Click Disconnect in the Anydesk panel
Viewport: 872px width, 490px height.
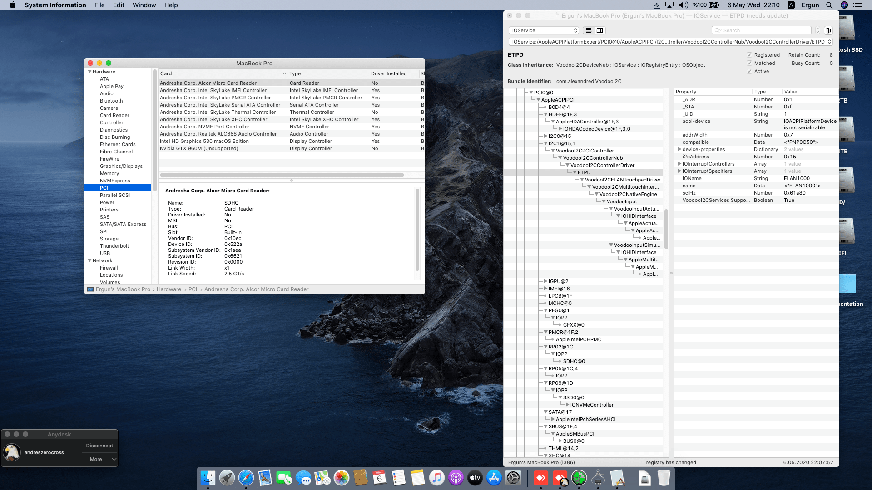[x=99, y=446]
